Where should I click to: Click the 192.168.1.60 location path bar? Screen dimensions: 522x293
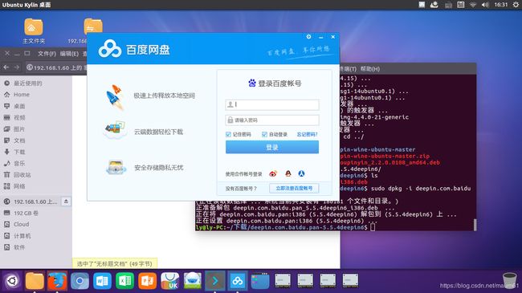tap(55, 67)
